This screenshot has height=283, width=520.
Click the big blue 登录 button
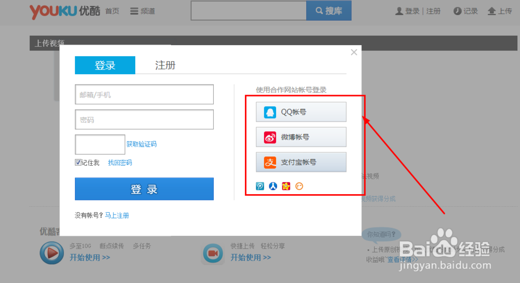click(x=144, y=189)
